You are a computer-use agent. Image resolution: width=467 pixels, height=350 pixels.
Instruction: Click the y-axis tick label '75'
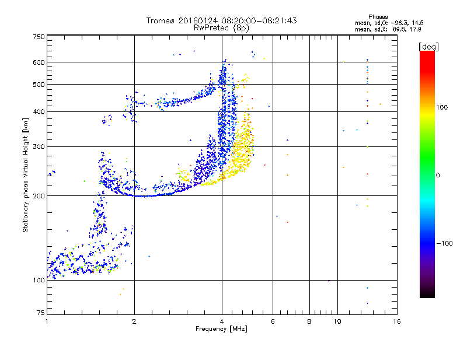tap(41, 313)
